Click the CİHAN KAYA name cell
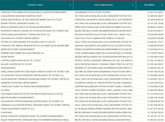 [x=6, y=112]
